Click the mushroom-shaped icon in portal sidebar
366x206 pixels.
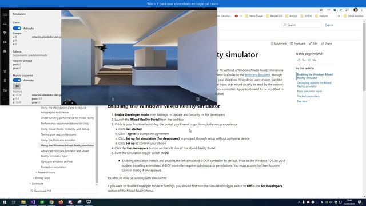pos(5,33)
